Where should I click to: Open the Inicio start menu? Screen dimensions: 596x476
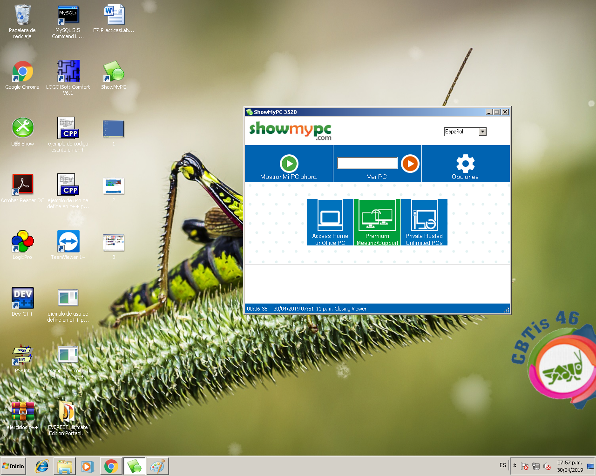coord(13,466)
